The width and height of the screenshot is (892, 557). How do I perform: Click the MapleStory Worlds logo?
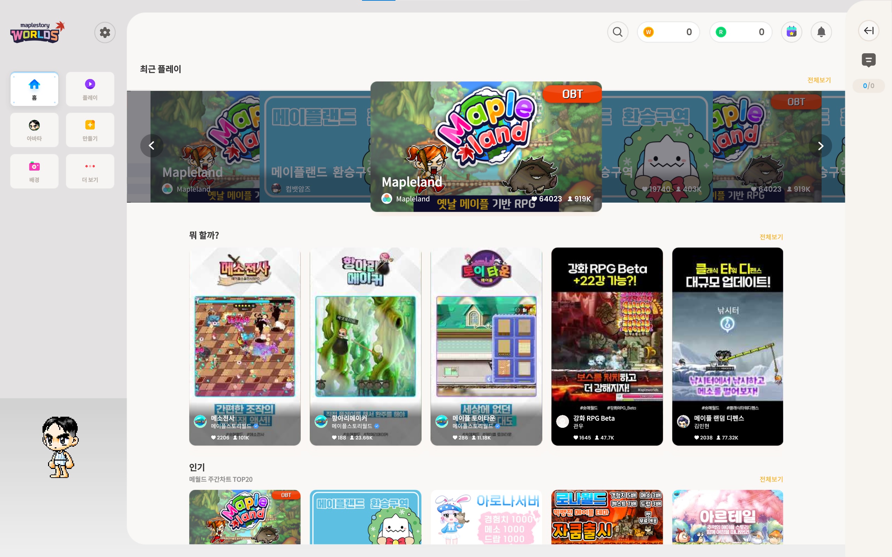[37, 32]
